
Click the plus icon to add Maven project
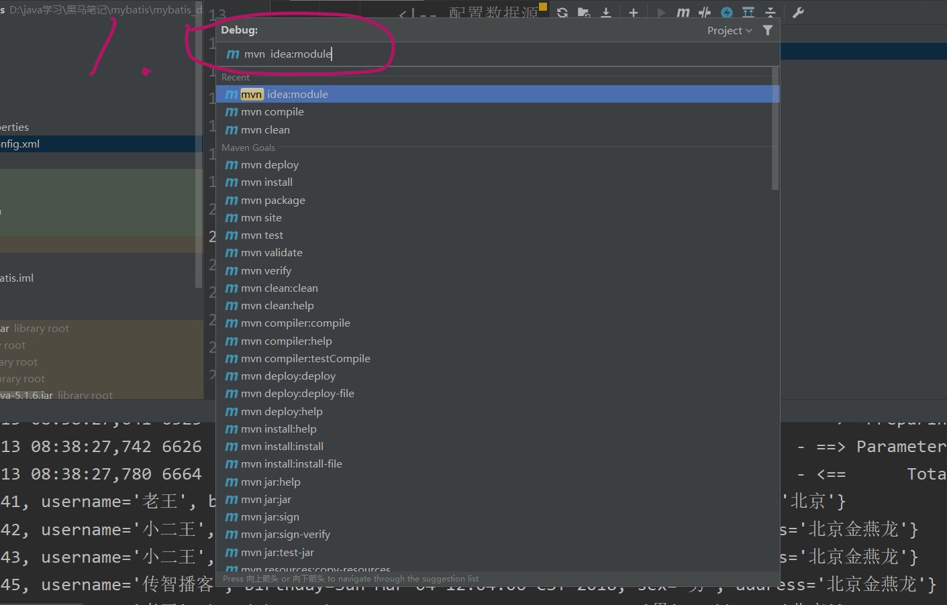(x=634, y=12)
